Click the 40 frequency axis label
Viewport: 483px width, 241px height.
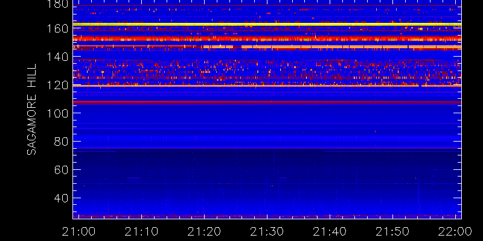pyautogui.click(x=61, y=198)
